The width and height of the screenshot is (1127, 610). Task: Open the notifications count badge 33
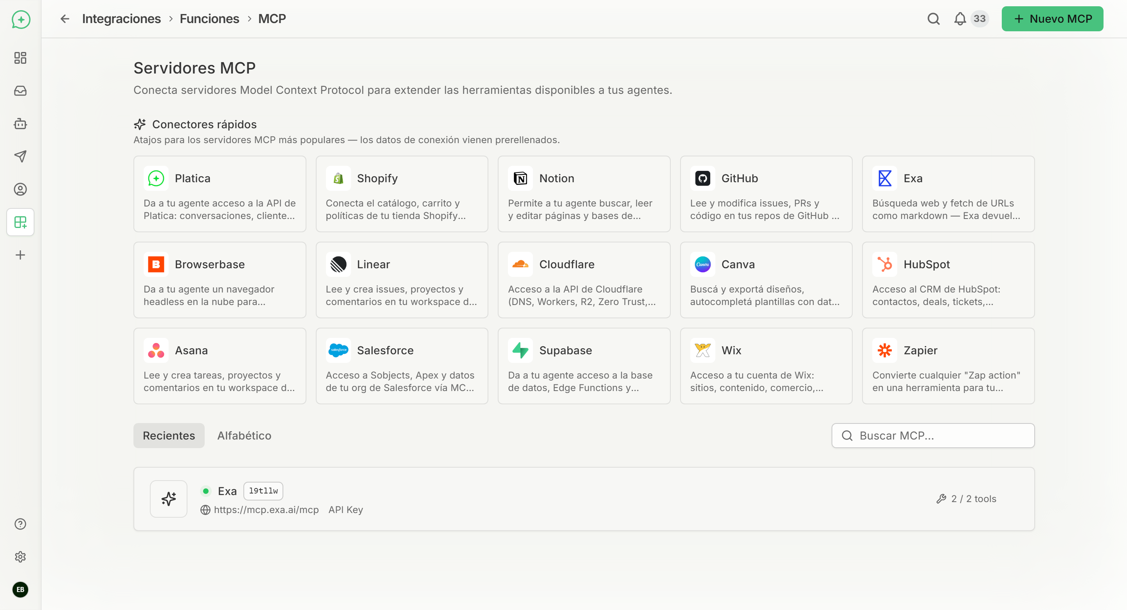tap(979, 19)
